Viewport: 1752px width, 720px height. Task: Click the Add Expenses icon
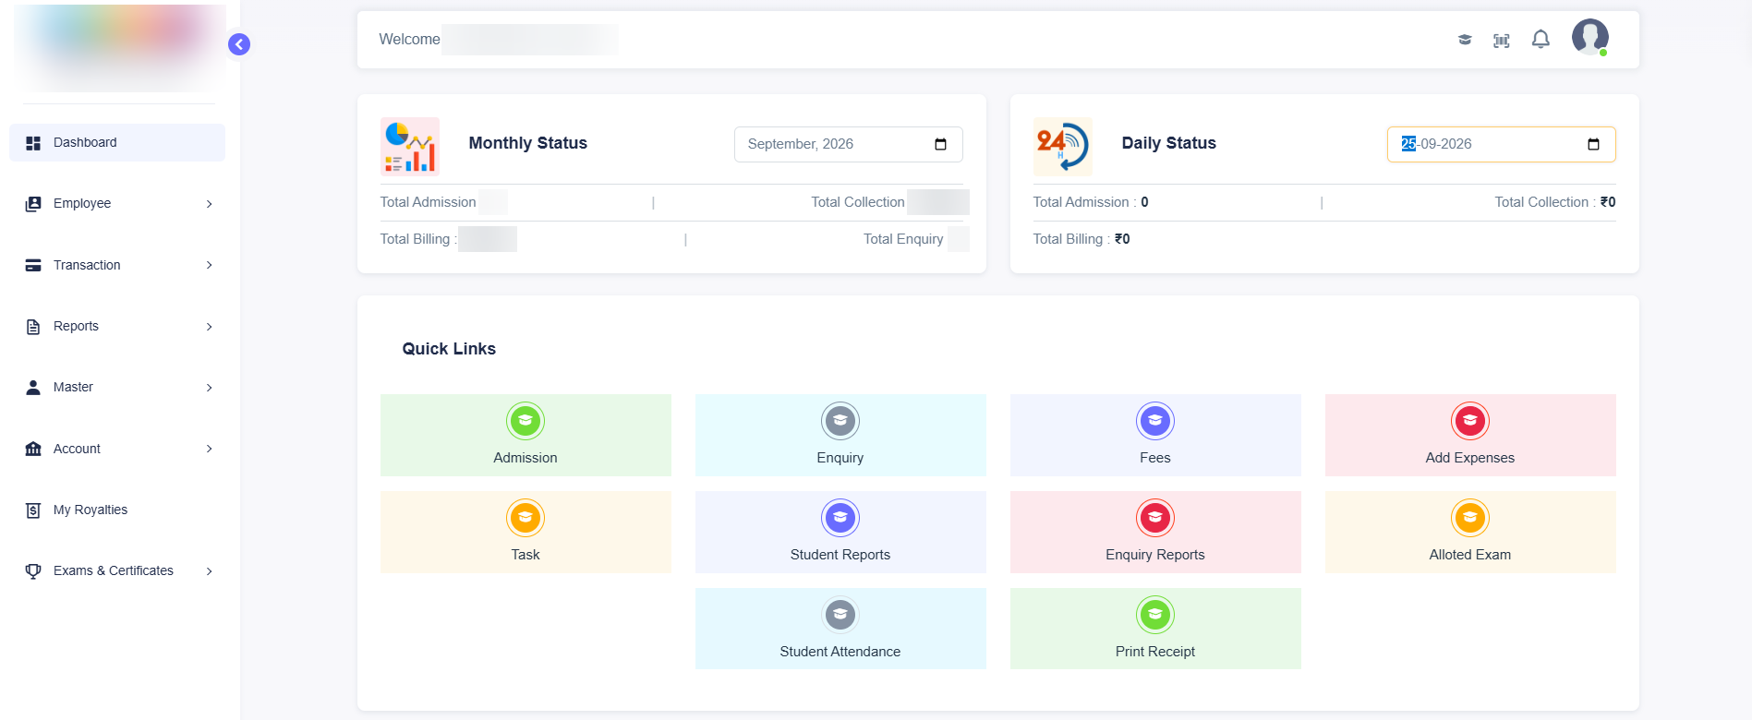(1470, 421)
